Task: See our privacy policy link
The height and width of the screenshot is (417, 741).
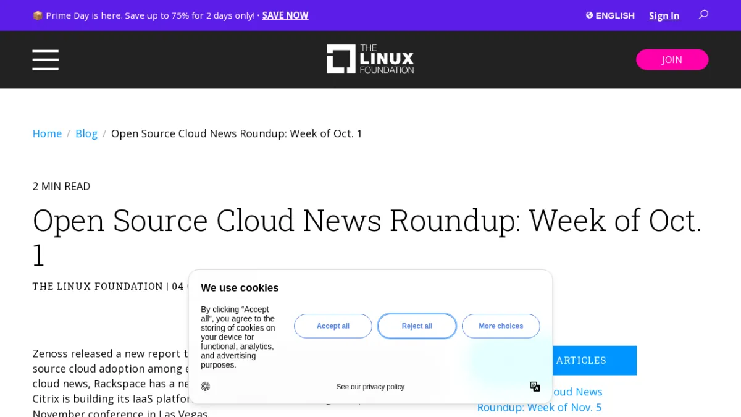Action: pos(371,387)
